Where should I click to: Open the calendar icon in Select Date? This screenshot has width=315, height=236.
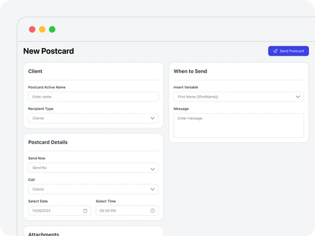[x=86, y=211]
